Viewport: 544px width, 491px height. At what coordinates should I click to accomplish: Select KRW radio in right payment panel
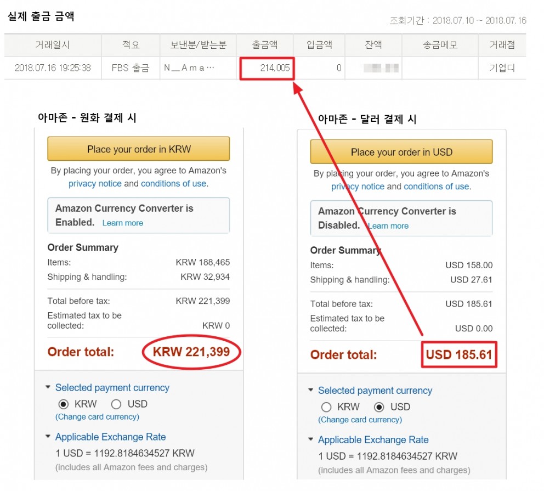pos(326,407)
